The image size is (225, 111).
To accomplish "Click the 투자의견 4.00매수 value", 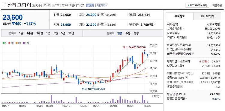I will click(204, 61).
